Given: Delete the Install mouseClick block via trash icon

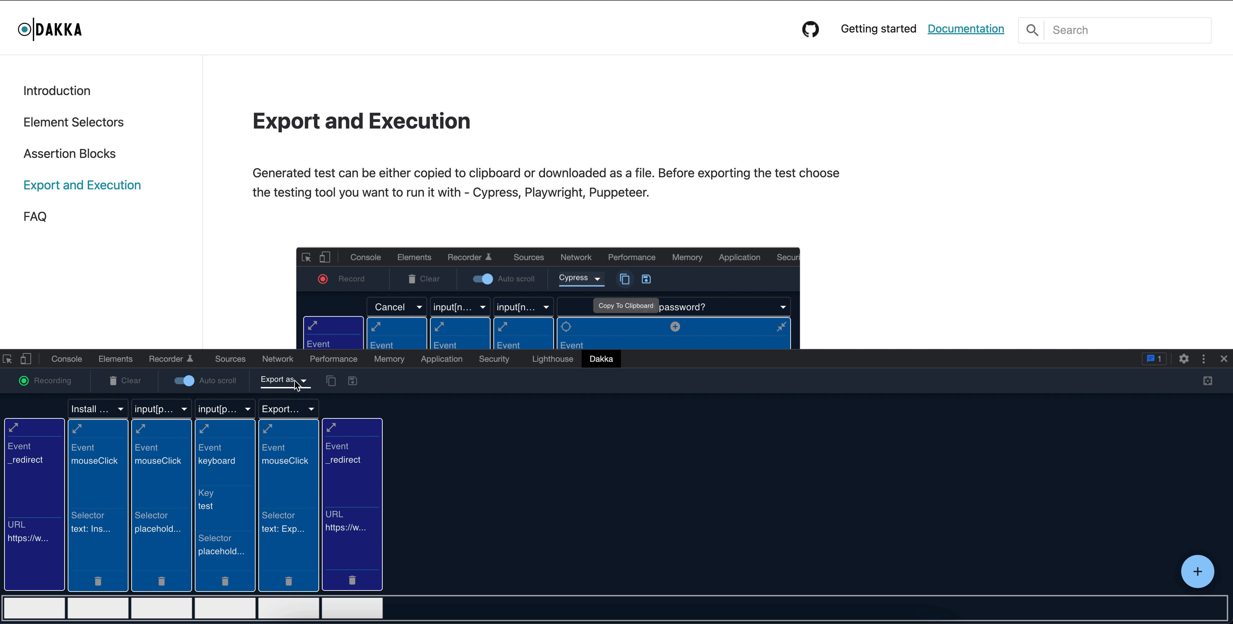Looking at the screenshot, I should pyautogui.click(x=98, y=581).
